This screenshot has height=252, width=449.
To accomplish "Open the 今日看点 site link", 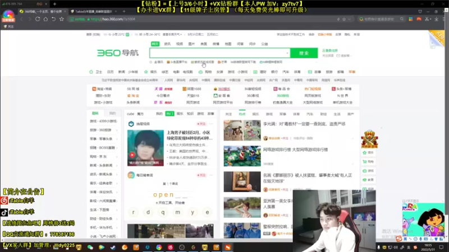I will (x=163, y=96).
